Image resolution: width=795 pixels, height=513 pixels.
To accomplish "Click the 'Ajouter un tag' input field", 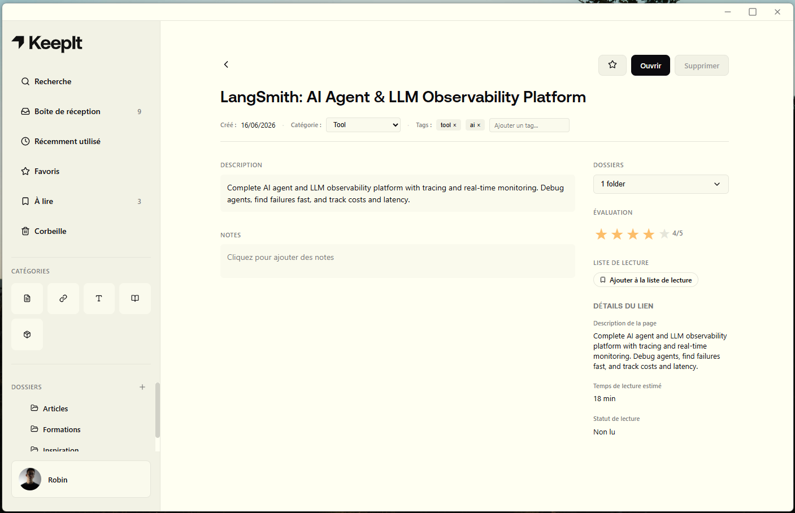I will tap(529, 125).
